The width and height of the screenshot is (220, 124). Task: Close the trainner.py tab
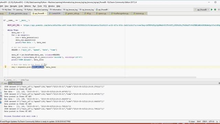click(x=146, y=13)
